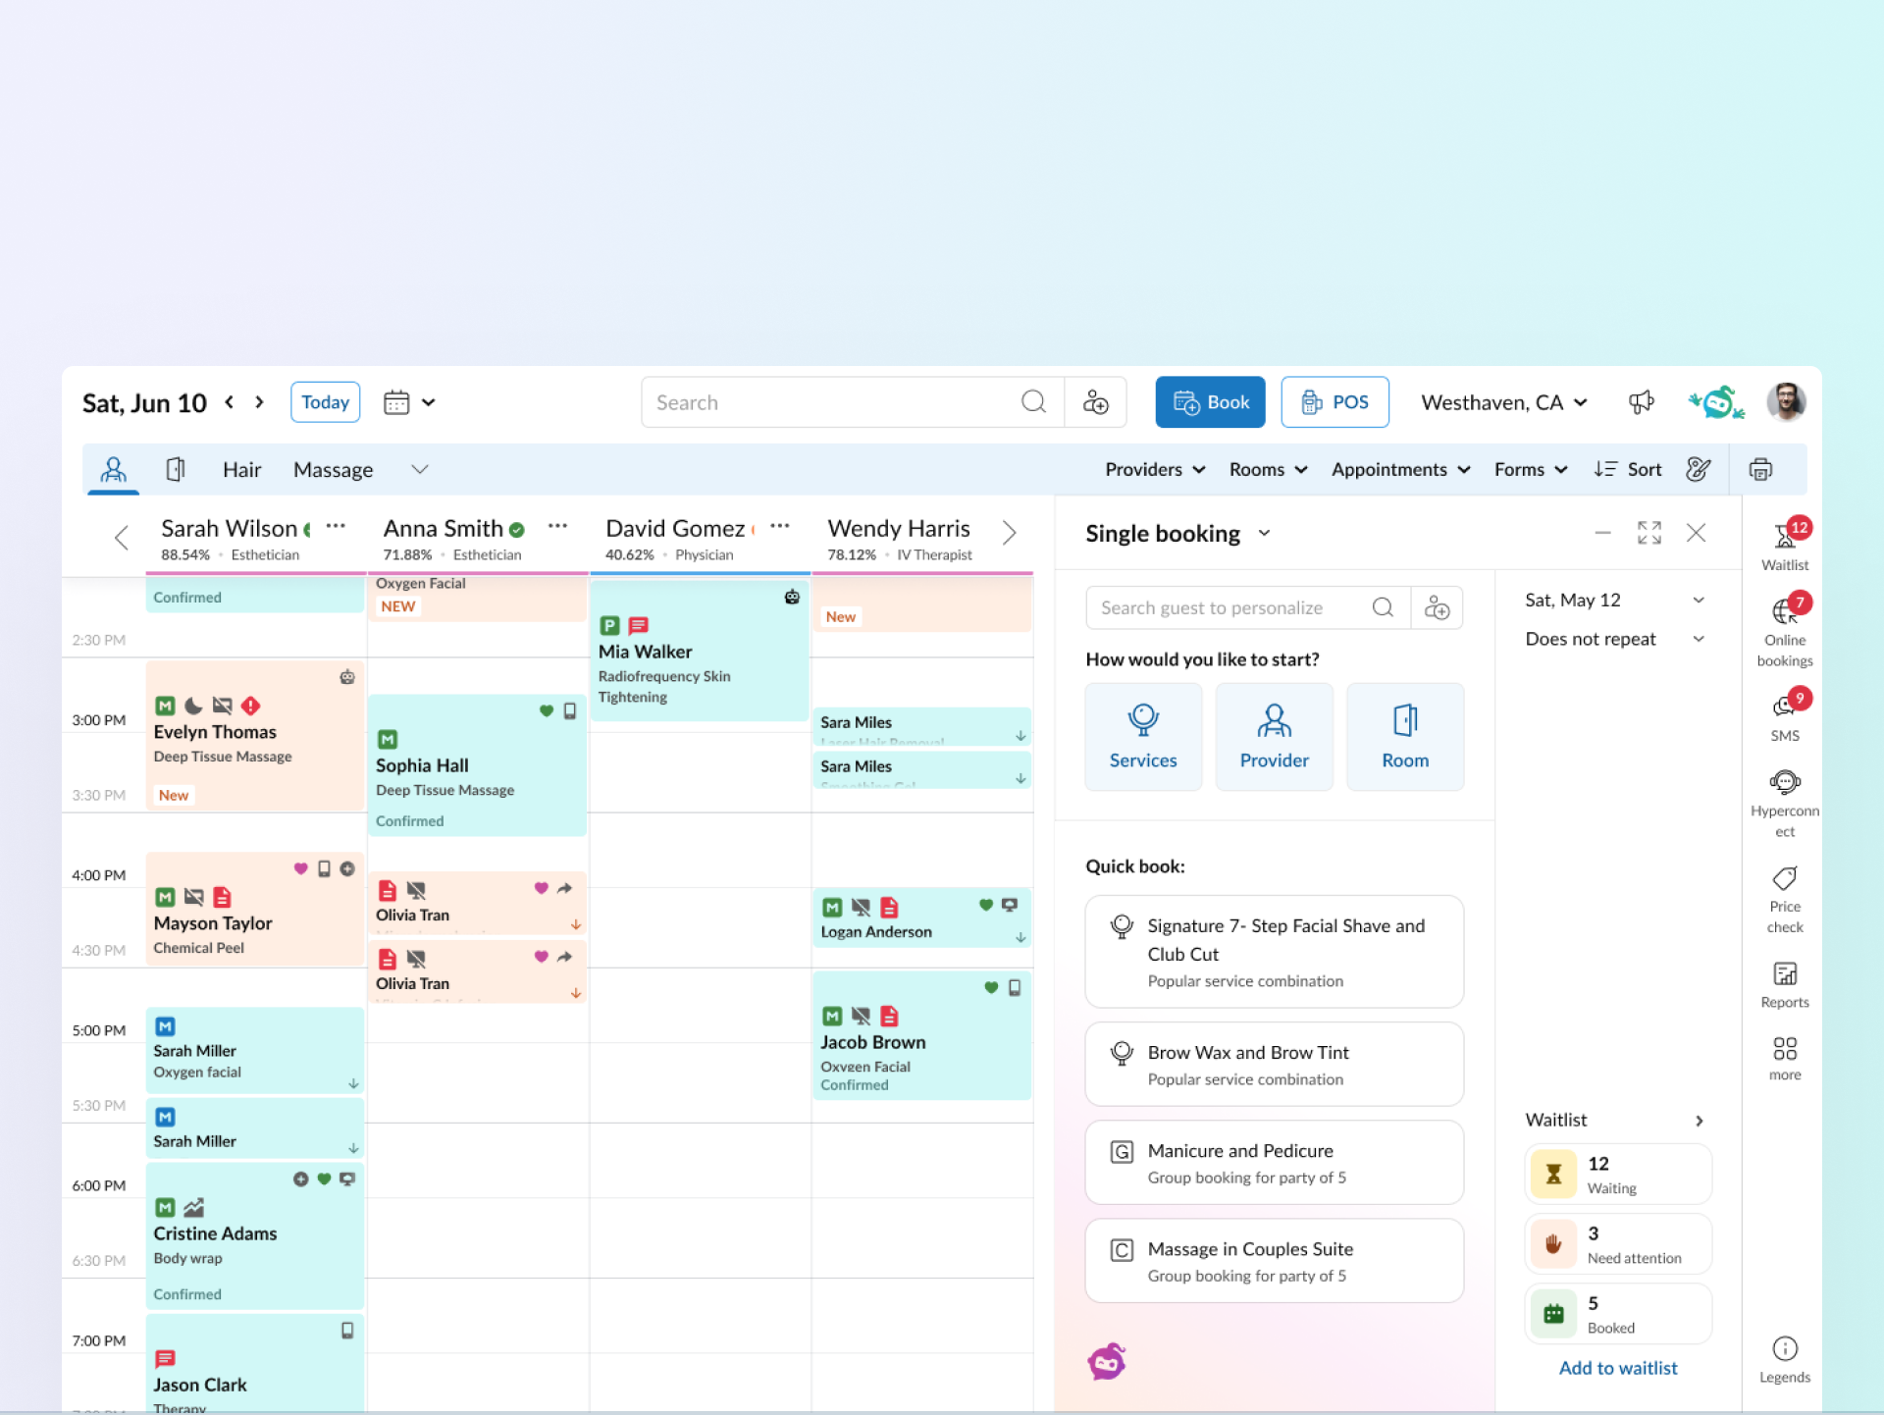The image size is (1884, 1415).
Task: Click the print icon in toolbar
Action: (x=1760, y=469)
